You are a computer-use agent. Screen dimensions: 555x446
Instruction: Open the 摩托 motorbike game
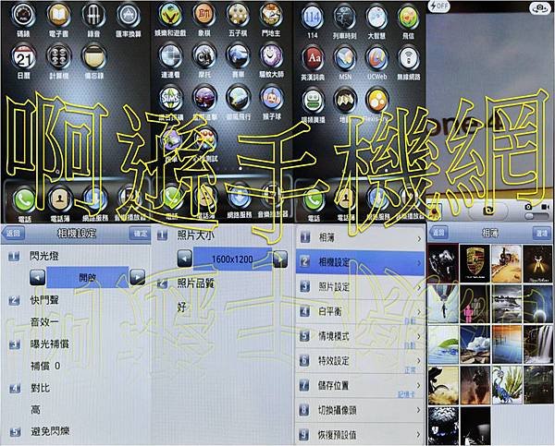coord(204,56)
